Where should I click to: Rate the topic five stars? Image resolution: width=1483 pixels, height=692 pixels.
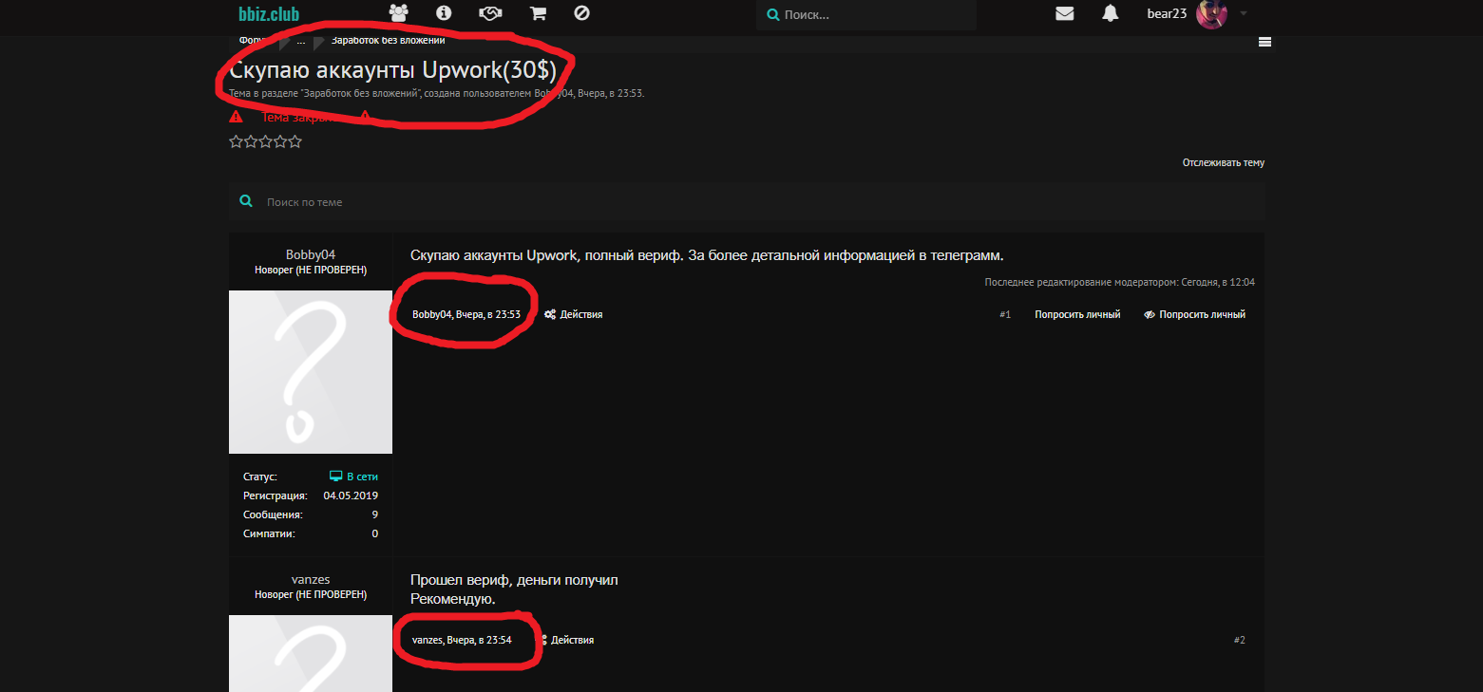(x=295, y=141)
